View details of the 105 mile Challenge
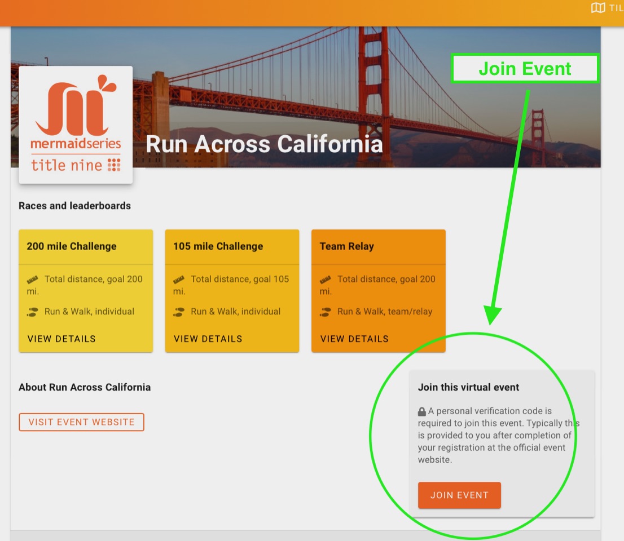 (x=208, y=339)
